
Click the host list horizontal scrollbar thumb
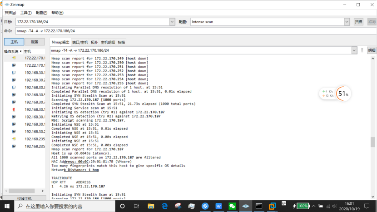tap(22, 191)
